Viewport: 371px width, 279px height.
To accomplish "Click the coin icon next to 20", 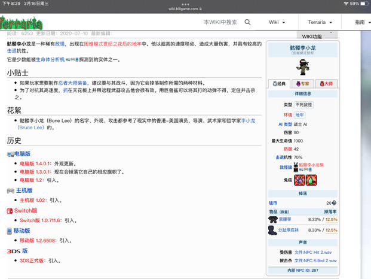I will pyautogui.click(x=334, y=203).
